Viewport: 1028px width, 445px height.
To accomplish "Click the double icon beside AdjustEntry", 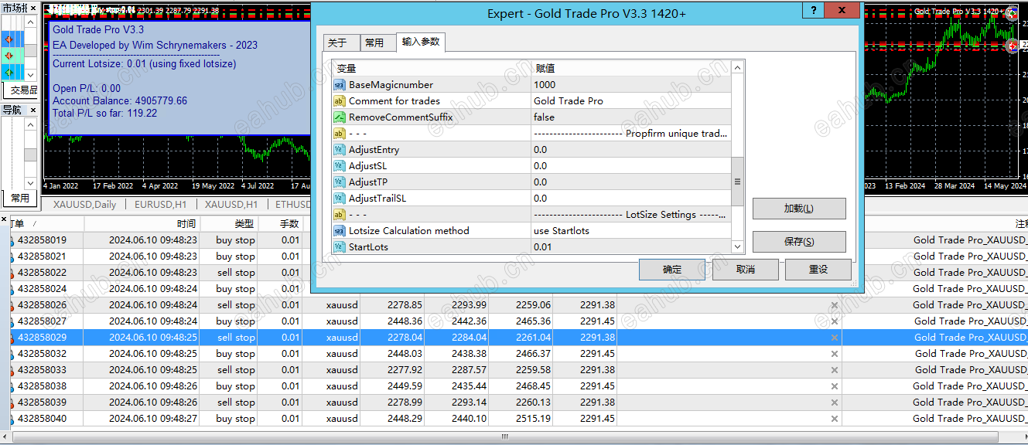I will pyautogui.click(x=339, y=150).
